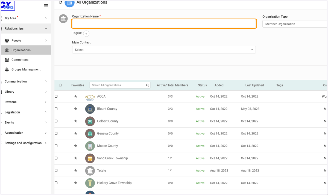The image size is (328, 195).
Task: Star the Macon County row
Action: [x=76, y=146]
